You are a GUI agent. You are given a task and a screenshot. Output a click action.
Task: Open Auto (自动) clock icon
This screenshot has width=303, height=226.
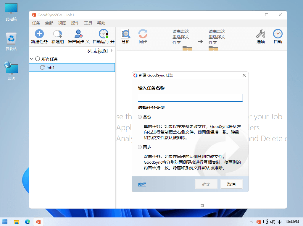coord(278,34)
